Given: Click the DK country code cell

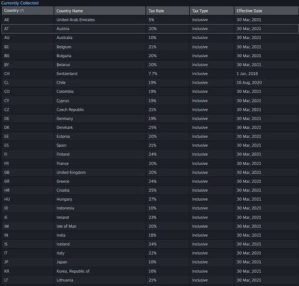Looking at the screenshot, I should [x=27, y=128].
